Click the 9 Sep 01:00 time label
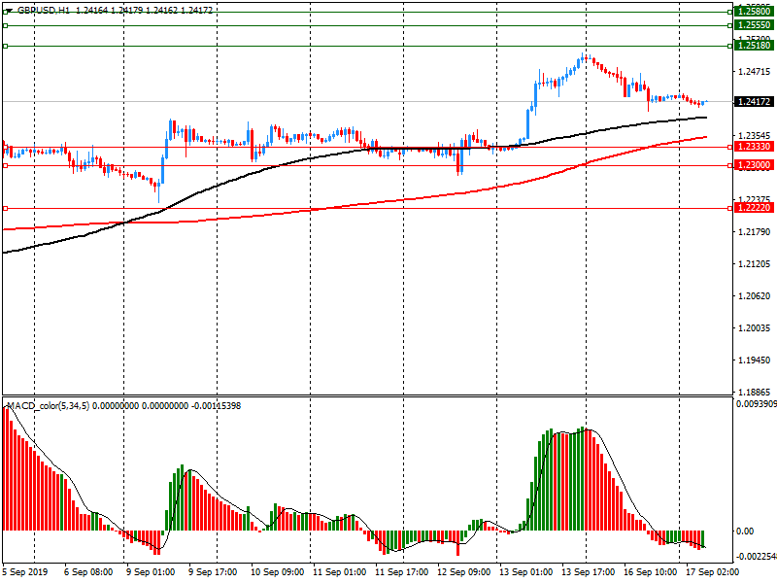 pyautogui.click(x=151, y=572)
